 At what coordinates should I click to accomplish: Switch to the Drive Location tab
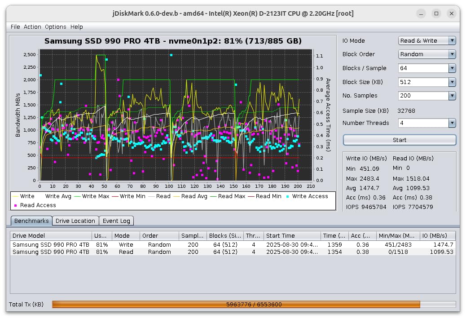click(x=75, y=221)
